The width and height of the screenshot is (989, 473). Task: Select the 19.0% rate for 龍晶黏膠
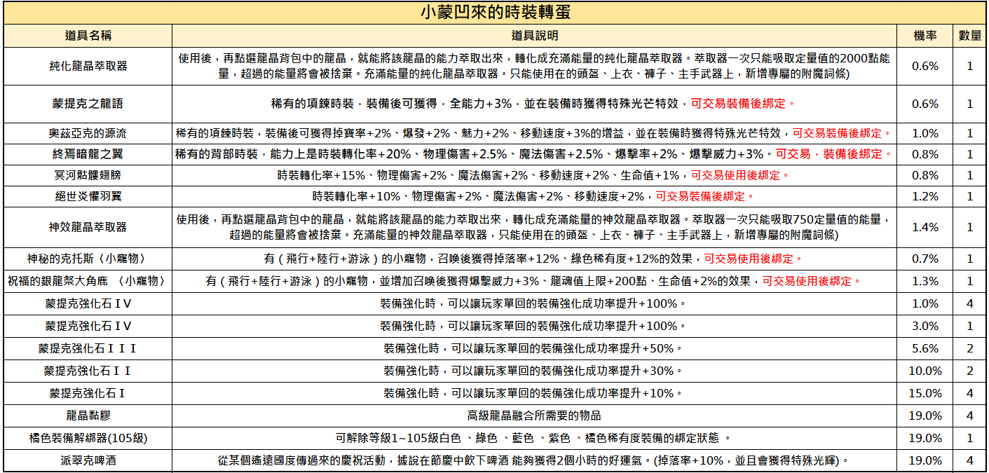click(925, 416)
